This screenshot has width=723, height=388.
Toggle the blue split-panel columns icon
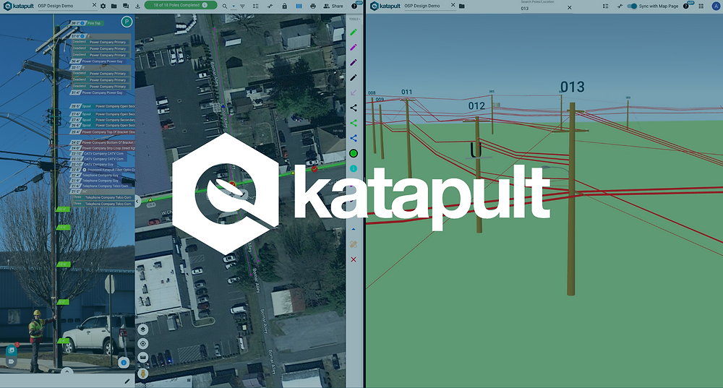(299, 6)
